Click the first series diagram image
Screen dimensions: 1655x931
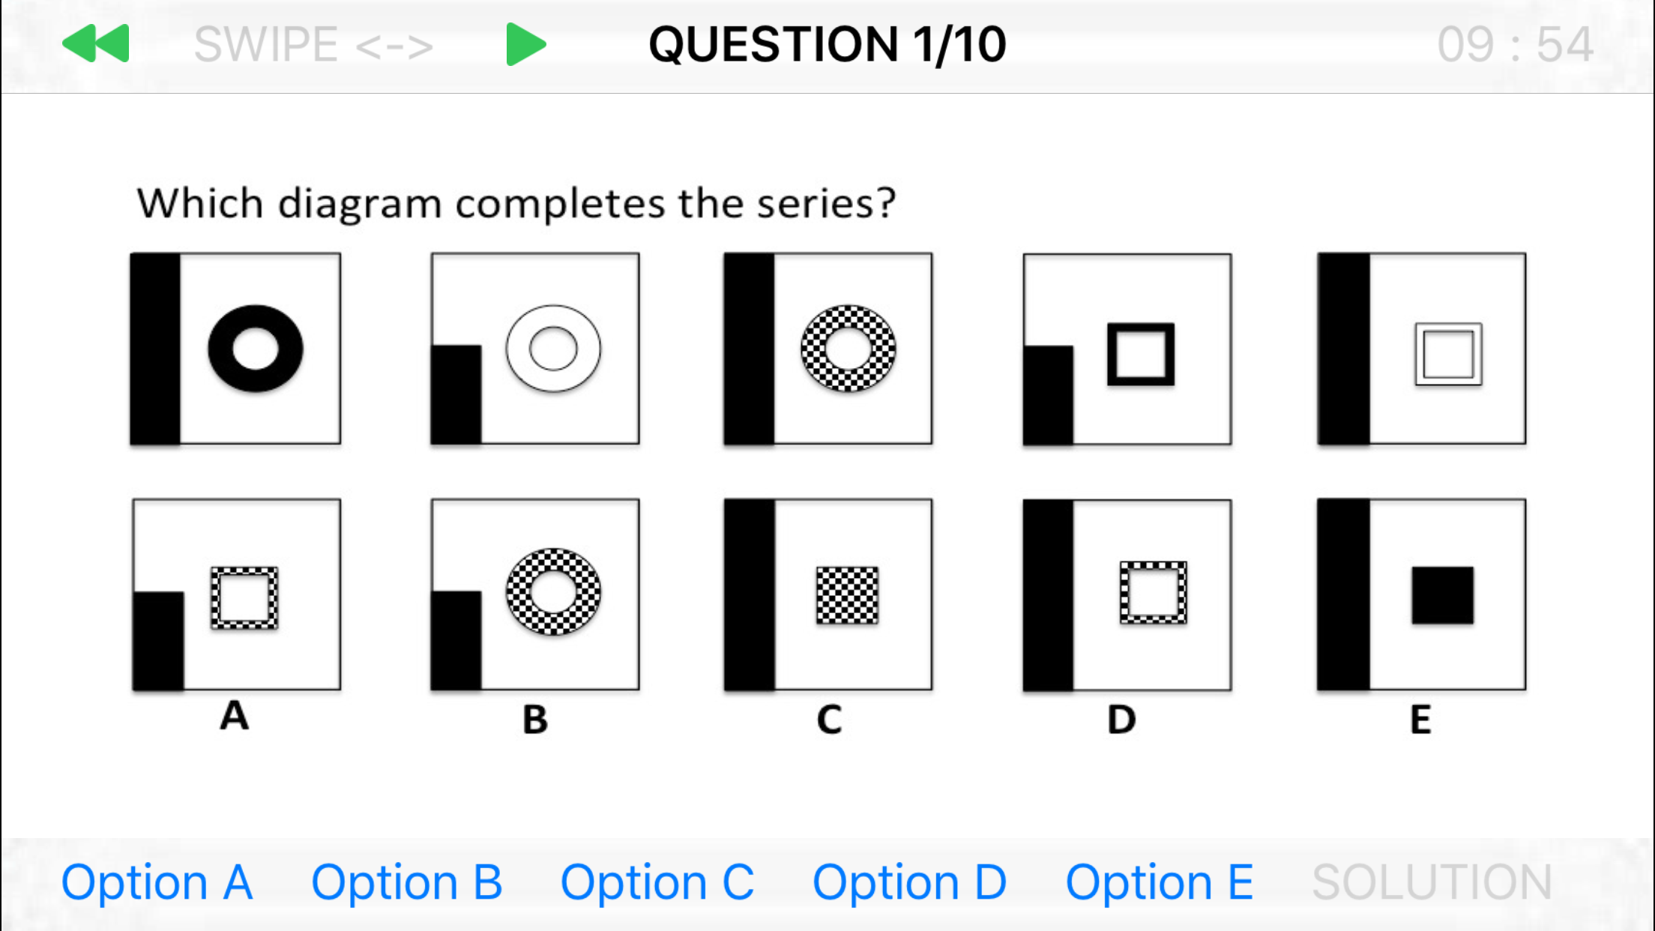[x=235, y=348]
